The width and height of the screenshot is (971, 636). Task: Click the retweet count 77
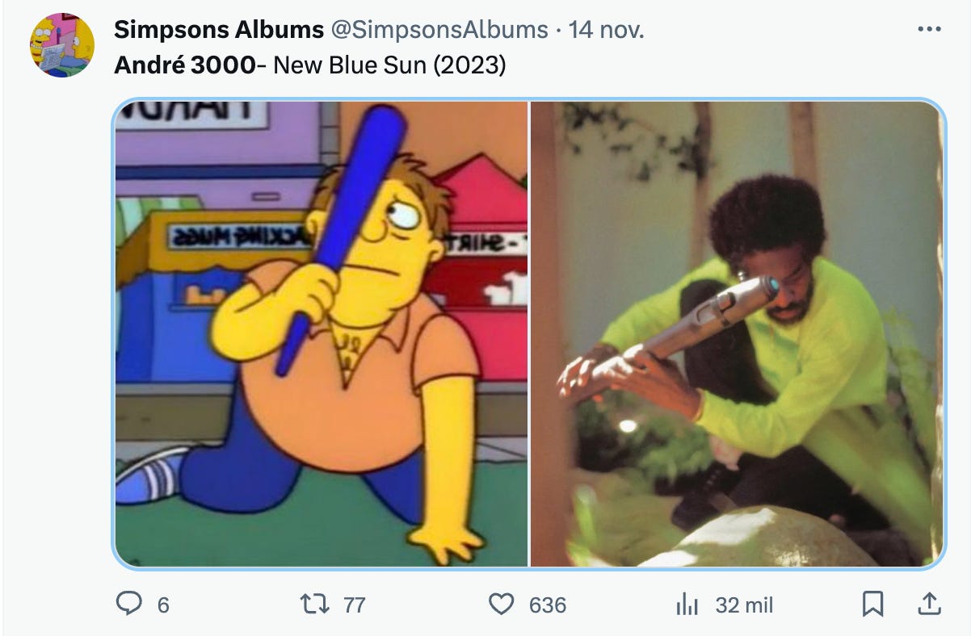(355, 605)
